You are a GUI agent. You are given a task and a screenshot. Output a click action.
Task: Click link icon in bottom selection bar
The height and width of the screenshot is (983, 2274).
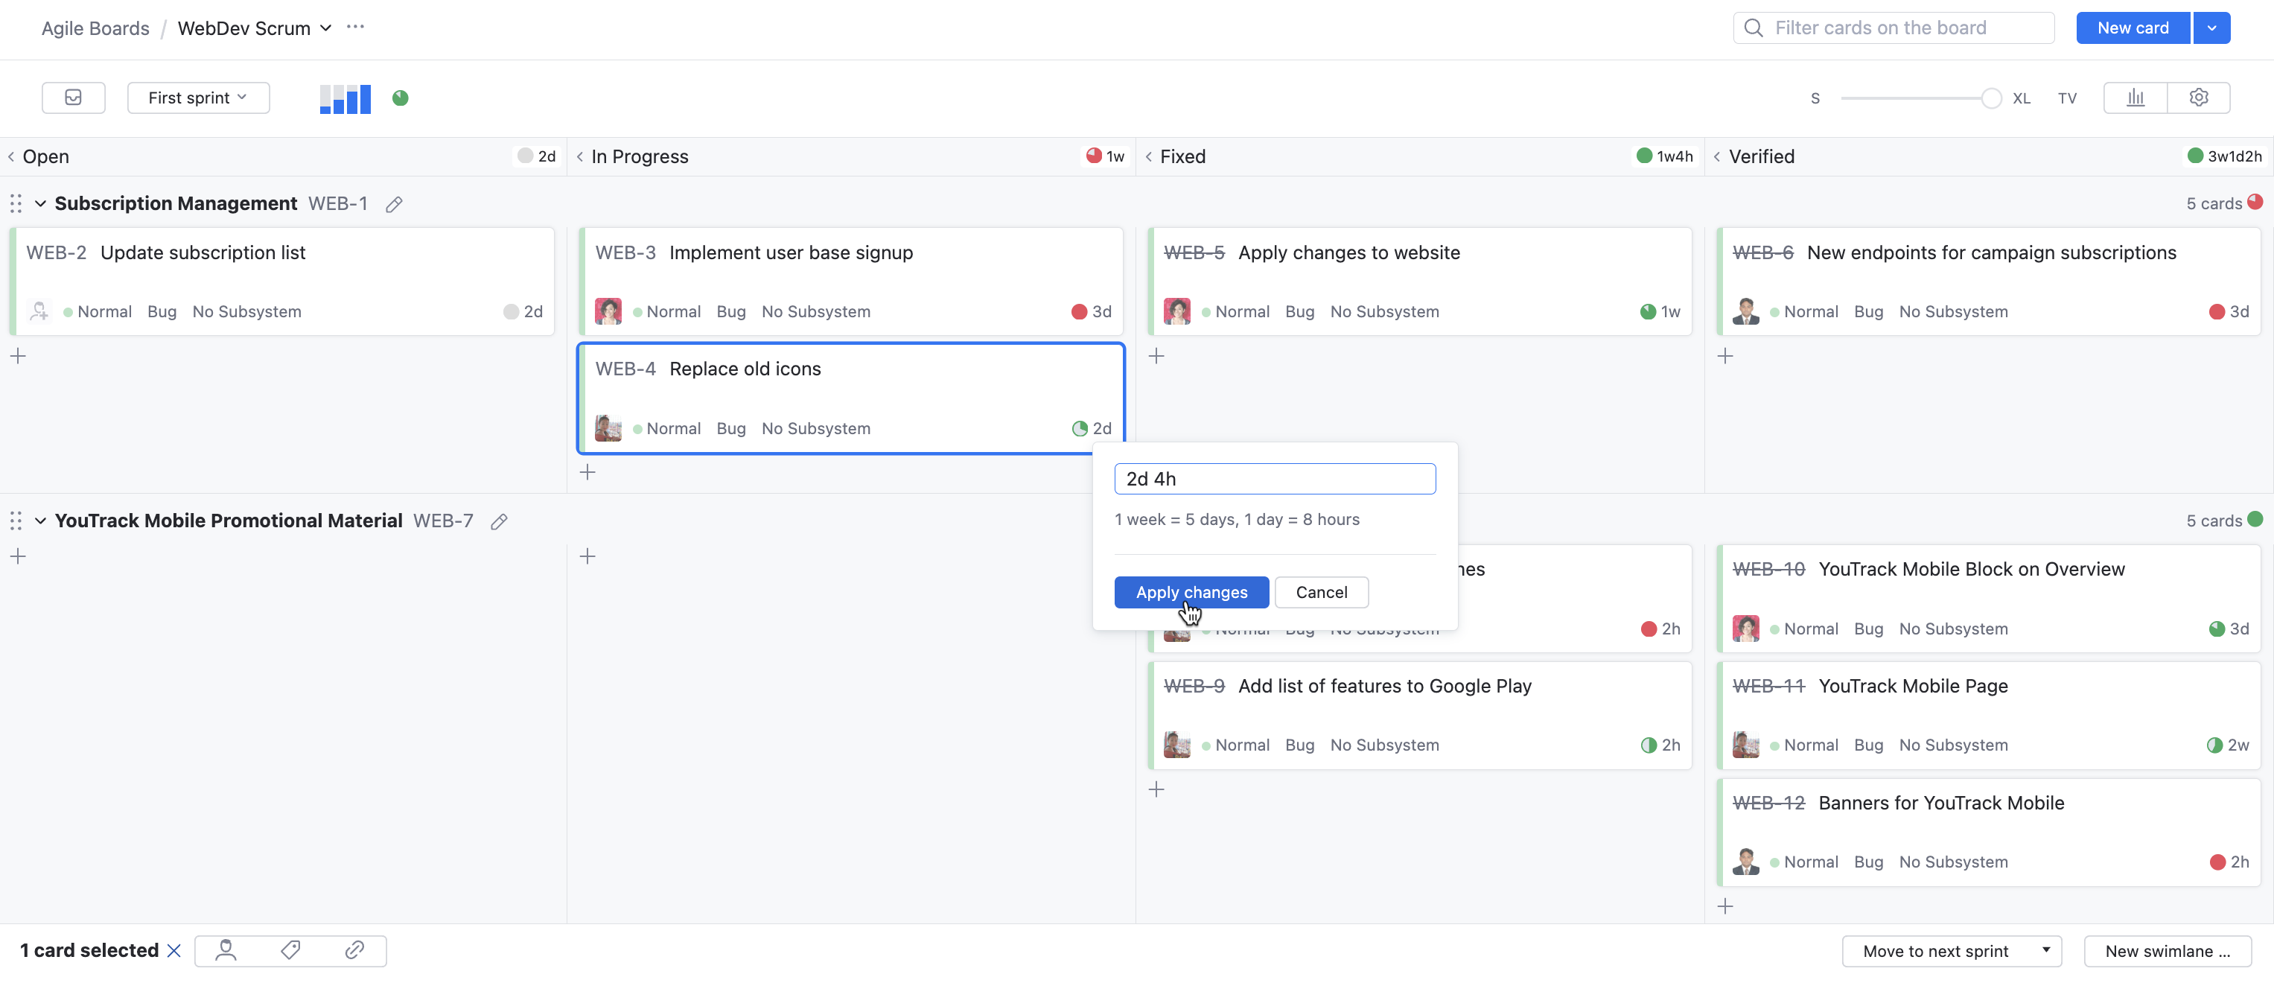[x=354, y=949]
